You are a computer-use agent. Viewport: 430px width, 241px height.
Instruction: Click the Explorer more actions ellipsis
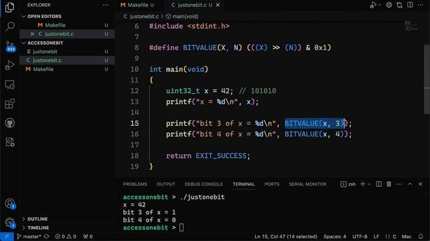tap(105, 5)
